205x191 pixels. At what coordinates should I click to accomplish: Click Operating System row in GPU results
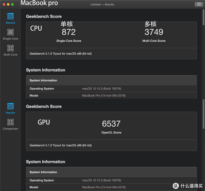(111, 180)
